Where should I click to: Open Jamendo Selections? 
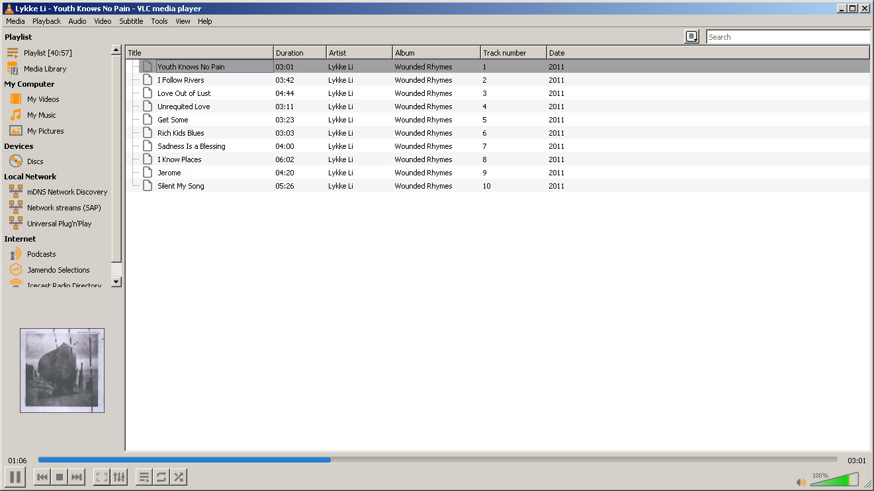point(57,270)
